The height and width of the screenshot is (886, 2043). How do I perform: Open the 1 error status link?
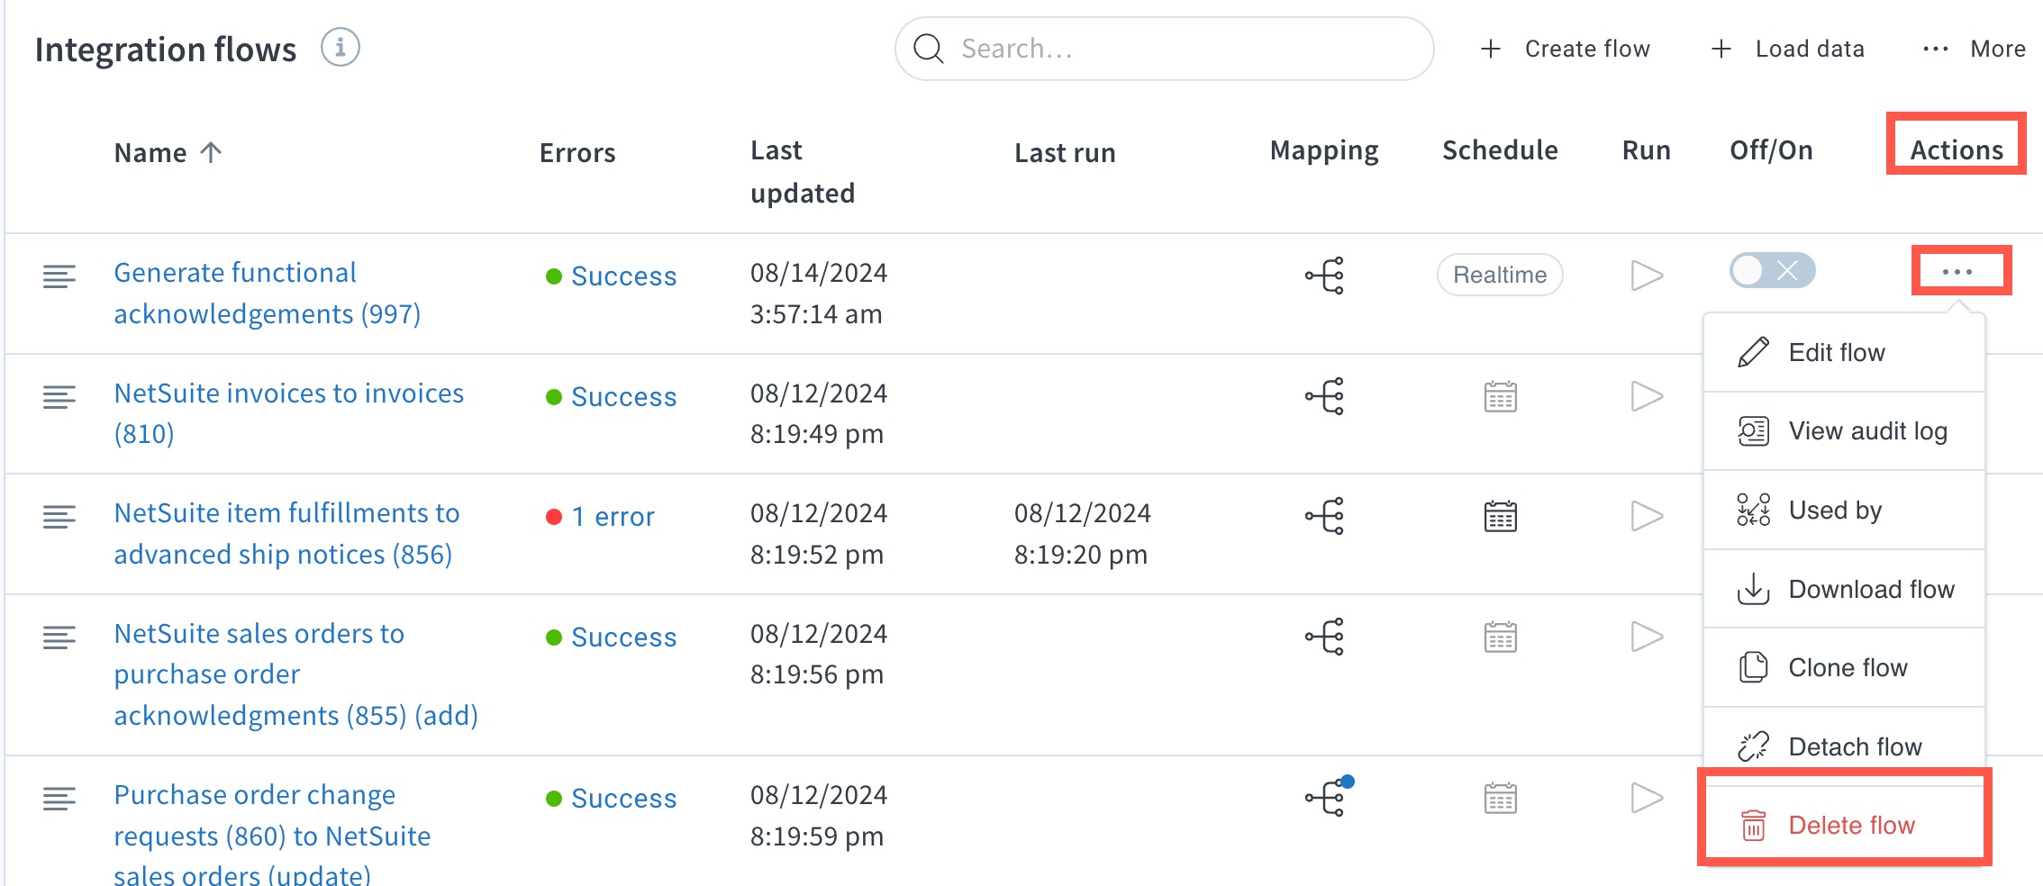point(600,516)
